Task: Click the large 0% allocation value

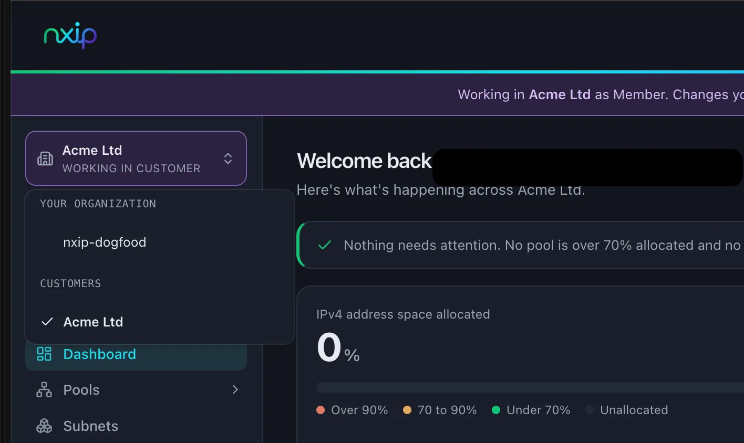Action: (x=338, y=349)
